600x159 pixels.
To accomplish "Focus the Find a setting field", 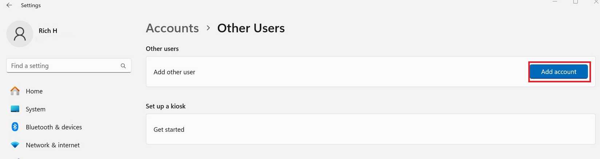I will point(64,66).
